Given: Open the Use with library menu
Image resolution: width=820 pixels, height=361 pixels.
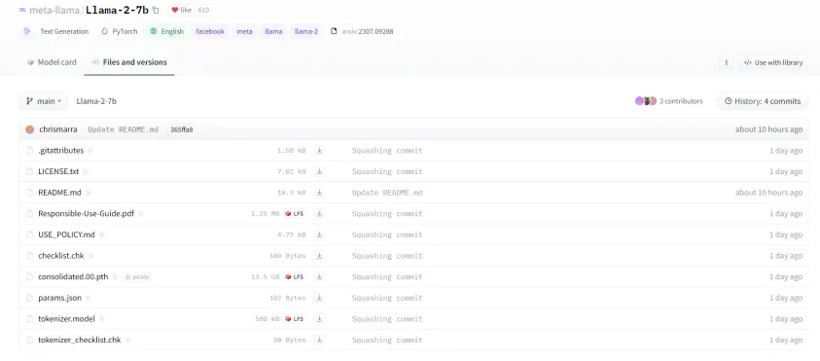Looking at the screenshot, I should point(772,62).
